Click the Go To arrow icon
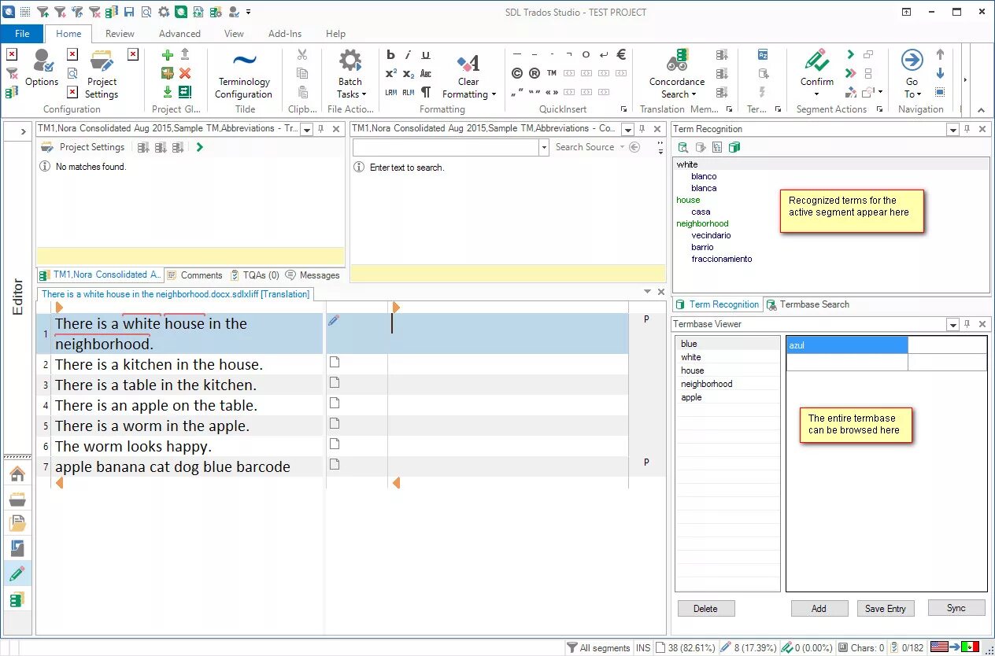 912,60
